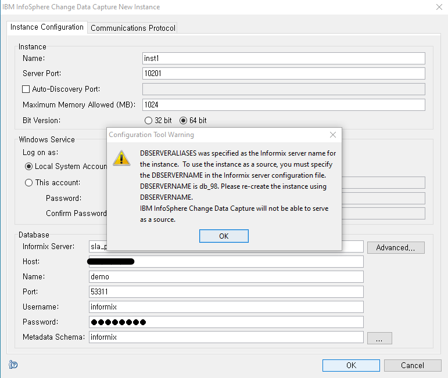Viewport: 448px width, 378px height.
Task: Choose the Local System Account option
Action: tap(28, 167)
